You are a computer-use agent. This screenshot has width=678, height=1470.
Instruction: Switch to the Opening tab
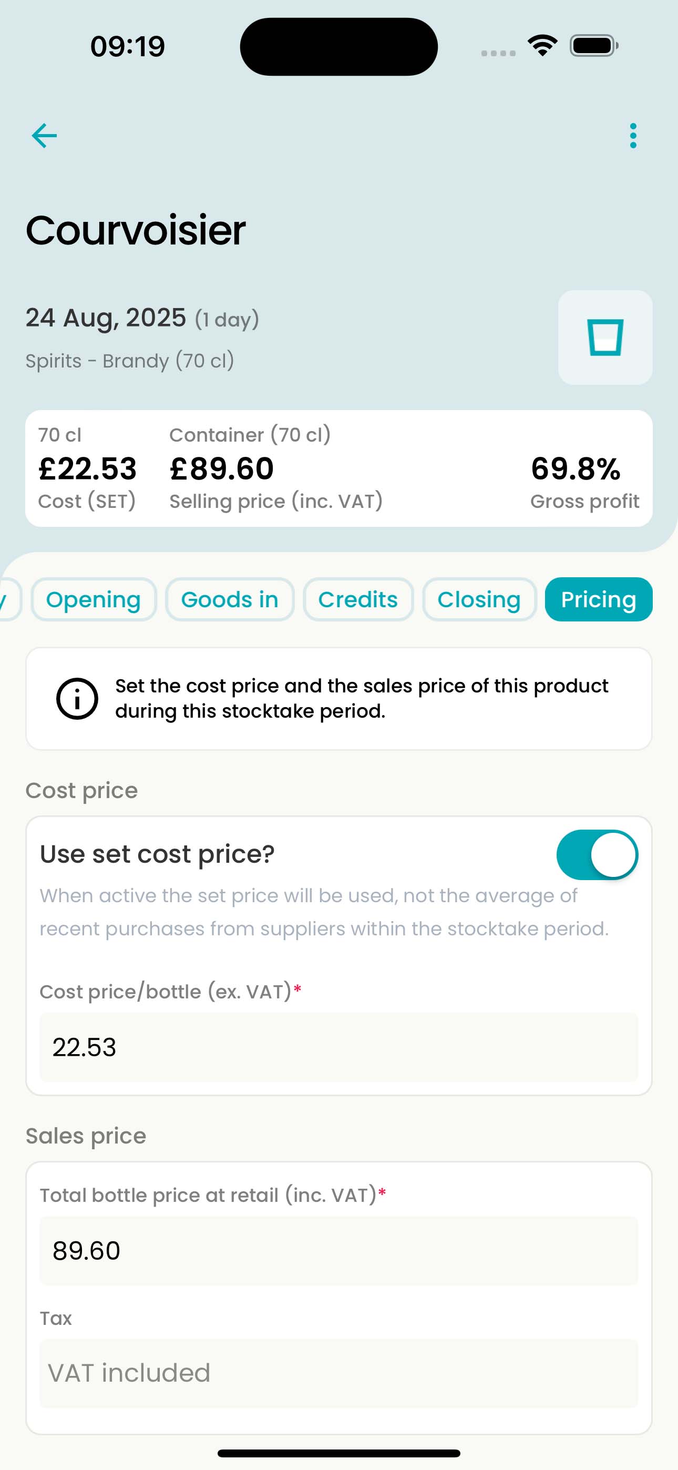click(x=93, y=599)
